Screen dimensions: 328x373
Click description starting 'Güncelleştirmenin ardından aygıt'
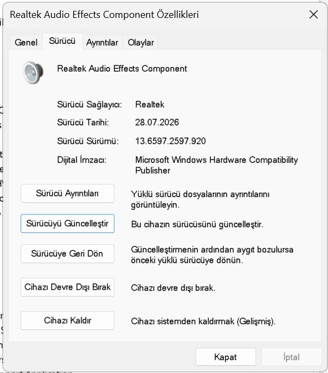pos(212,255)
